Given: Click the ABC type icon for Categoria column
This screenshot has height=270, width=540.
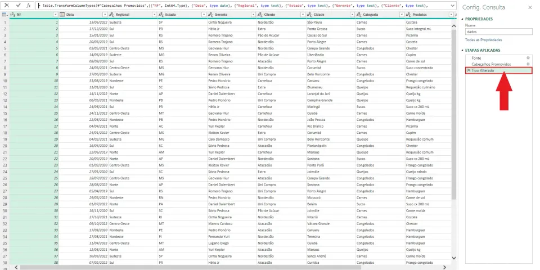Looking at the screenshot, I should pos(359,15).
